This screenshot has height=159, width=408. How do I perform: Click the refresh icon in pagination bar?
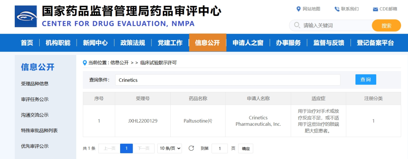coord(191,148)
